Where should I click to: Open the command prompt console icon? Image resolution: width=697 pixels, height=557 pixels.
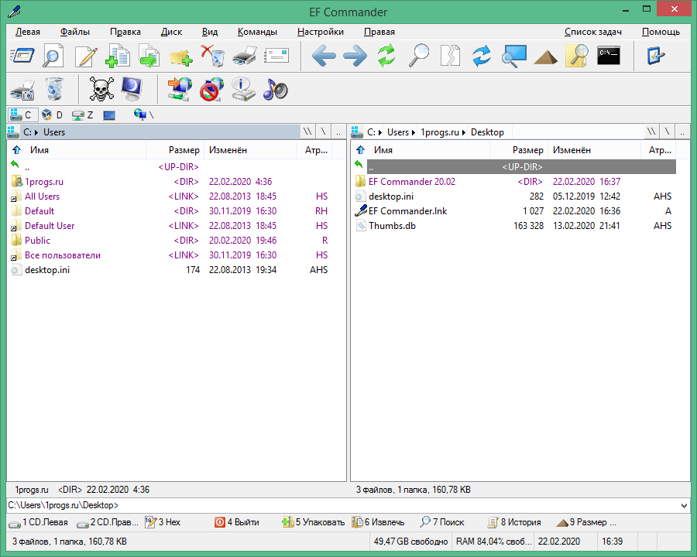(x=608, y=56)
